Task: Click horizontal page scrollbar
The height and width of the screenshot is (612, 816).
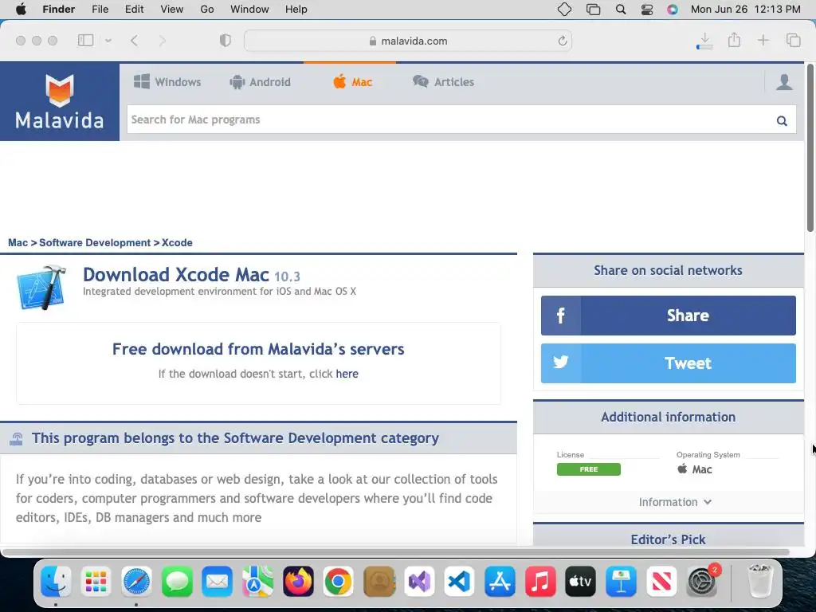Action: coord(395,551)
